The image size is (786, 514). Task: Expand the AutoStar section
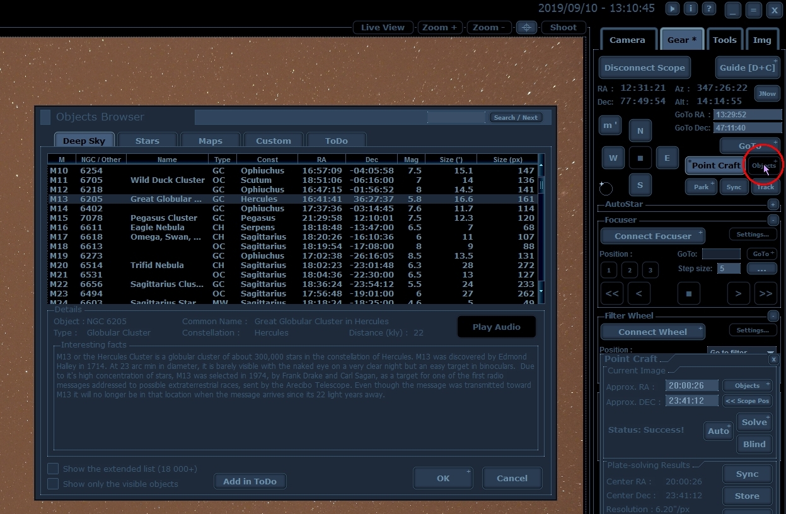point(773,204)
